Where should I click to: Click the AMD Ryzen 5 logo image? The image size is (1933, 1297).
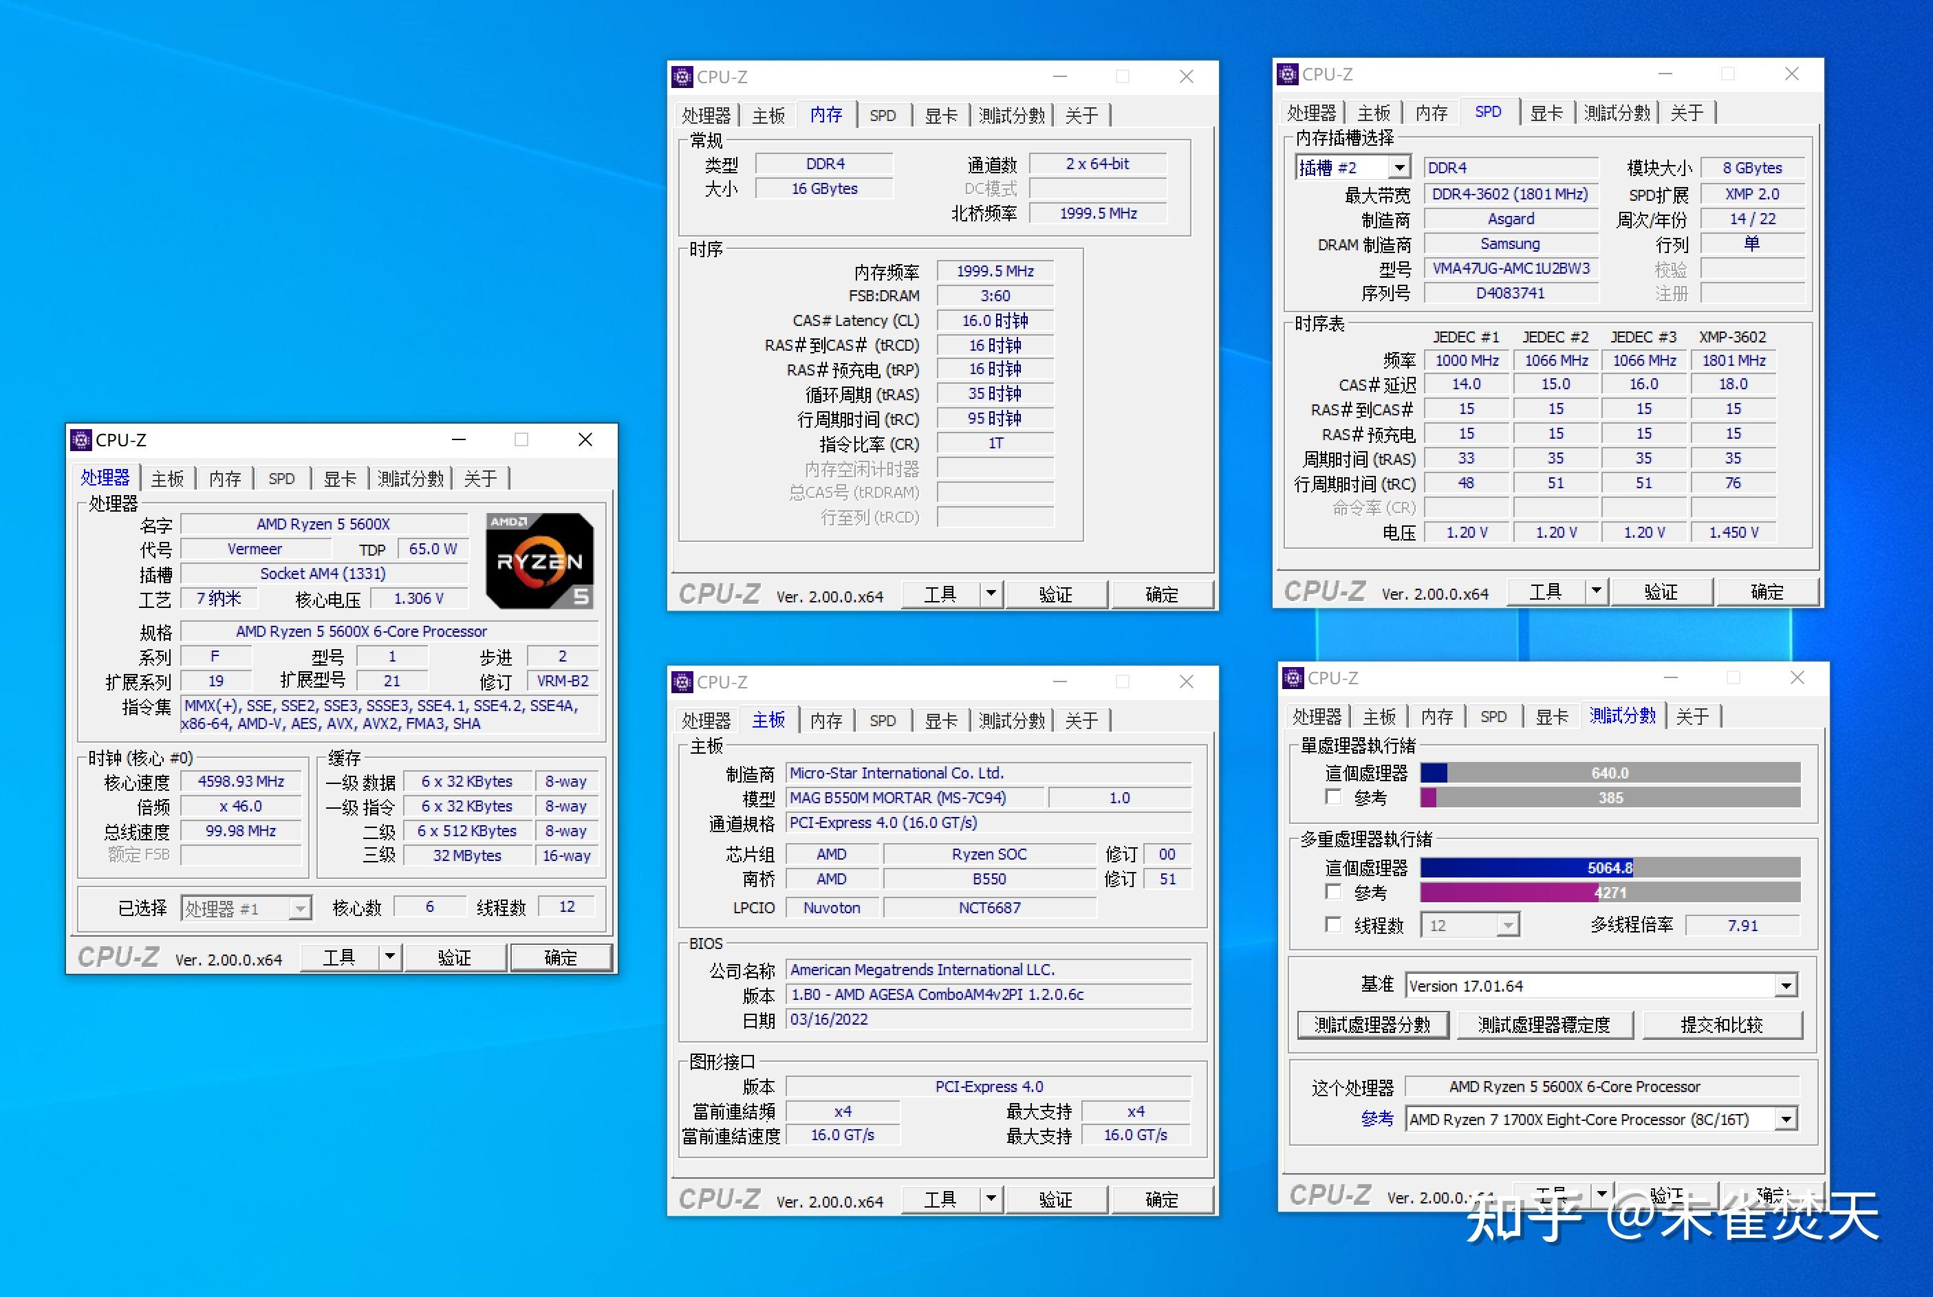(x=539, y=561)
